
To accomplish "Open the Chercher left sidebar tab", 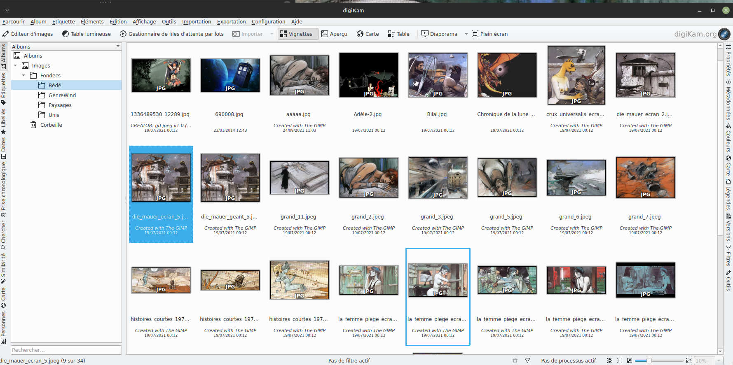I will tap(4, 235).
